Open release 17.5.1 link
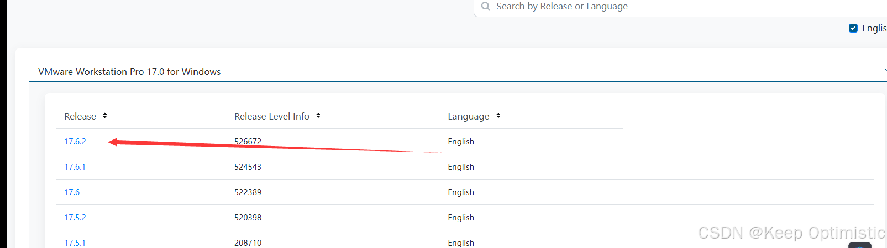The width and height of the screenshot is (887, 248). point(75,243)
